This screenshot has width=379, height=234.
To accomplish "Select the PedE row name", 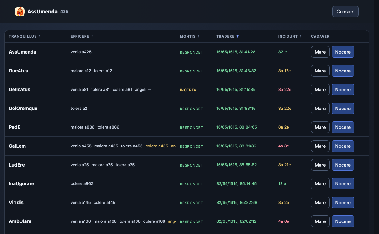I will pyautogui.click(x=14, y=127).
